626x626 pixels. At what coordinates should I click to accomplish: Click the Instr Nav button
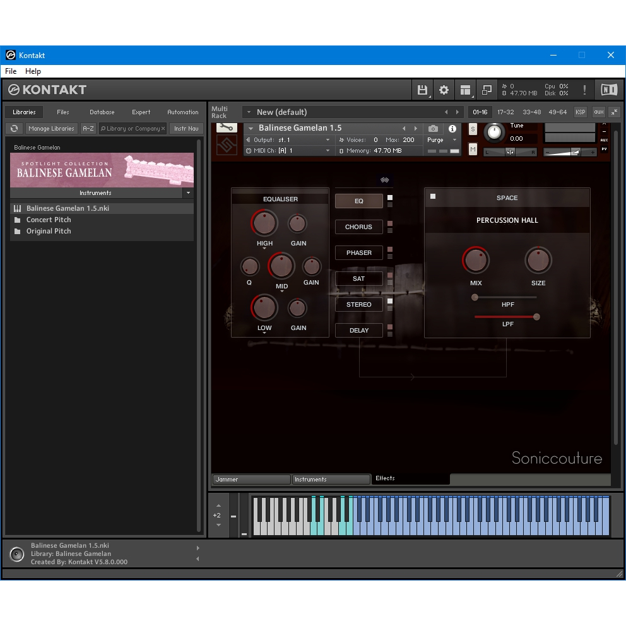pos(186,129)
